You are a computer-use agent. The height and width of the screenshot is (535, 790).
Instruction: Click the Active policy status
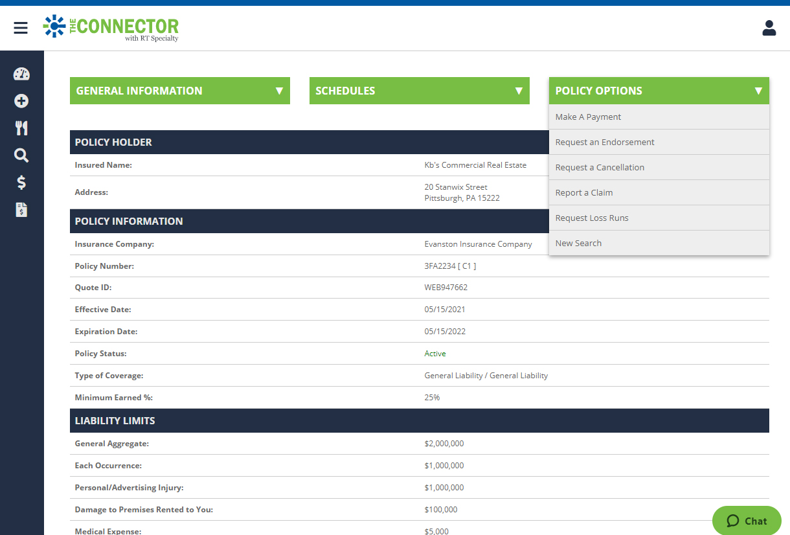point(435,354)
